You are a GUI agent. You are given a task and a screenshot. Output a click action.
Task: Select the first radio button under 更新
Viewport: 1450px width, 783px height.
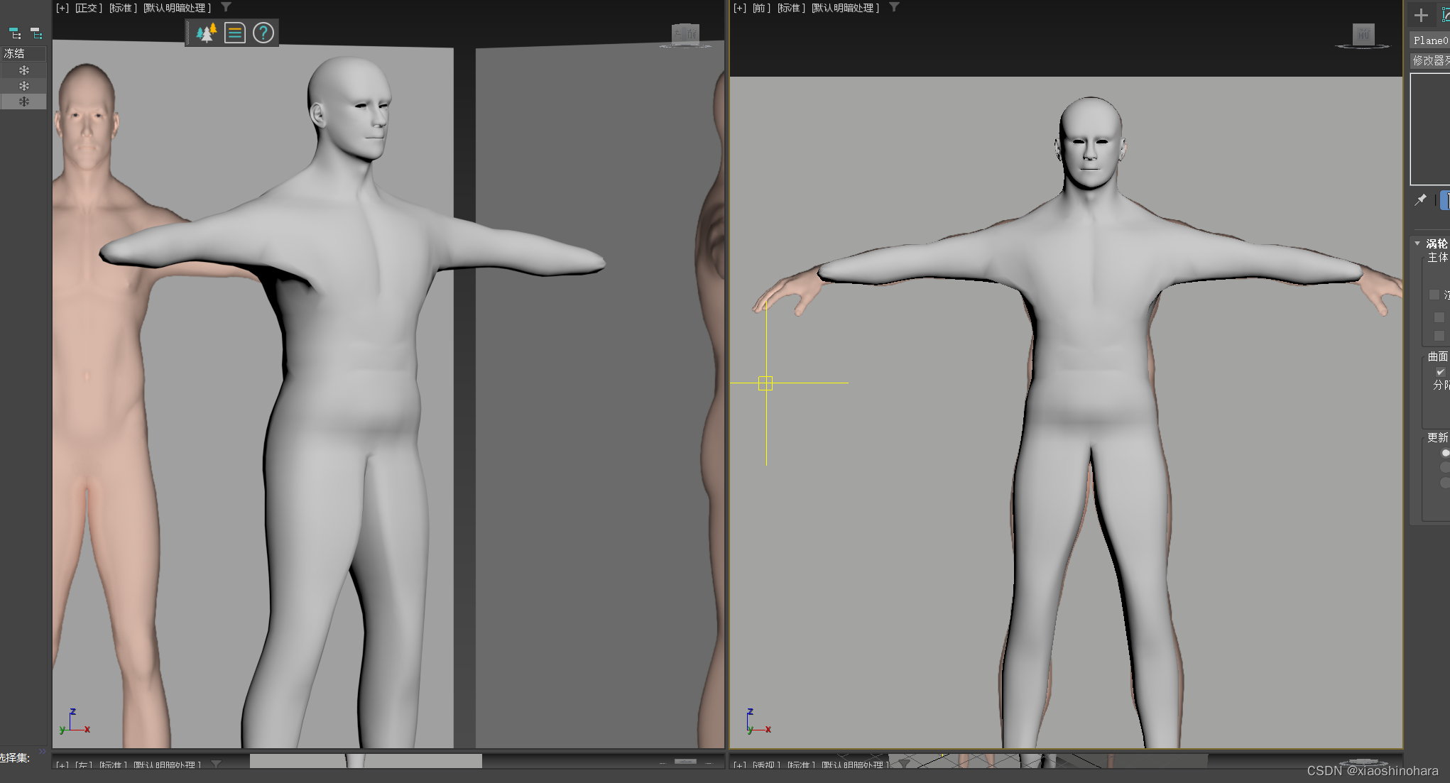coord(1445,452)
